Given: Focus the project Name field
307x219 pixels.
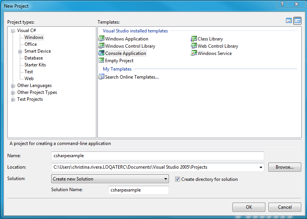Looking at the screenshot, I should pos(158,156).
